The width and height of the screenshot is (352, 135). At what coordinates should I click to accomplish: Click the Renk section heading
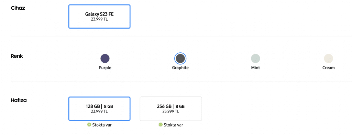coord(17,56)
